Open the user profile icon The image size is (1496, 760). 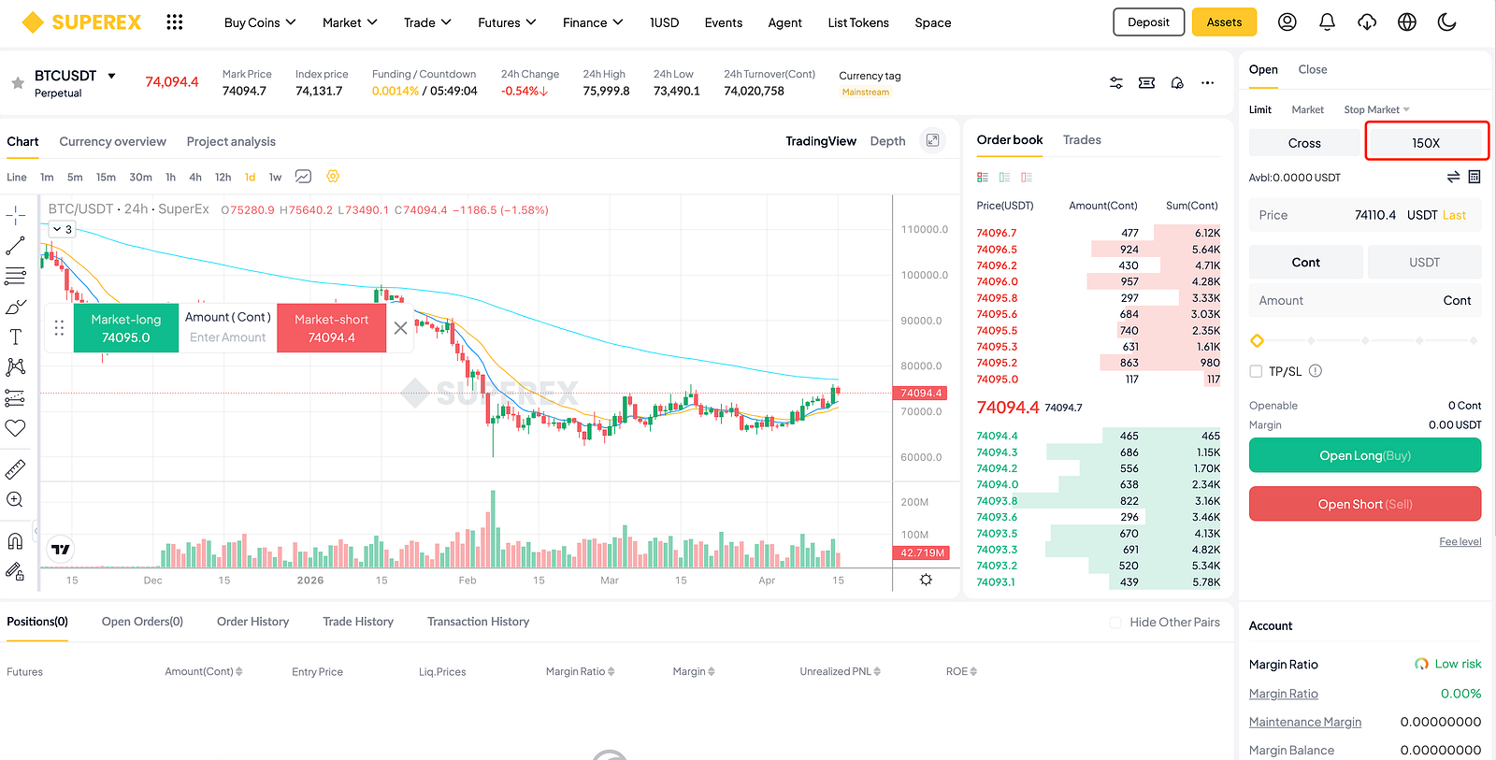click(x=1287, y=22)
